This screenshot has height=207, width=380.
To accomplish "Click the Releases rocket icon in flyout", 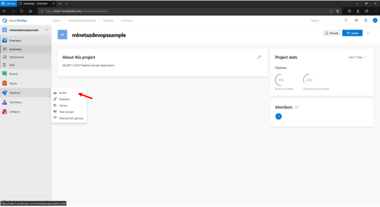I will (55, 99).
